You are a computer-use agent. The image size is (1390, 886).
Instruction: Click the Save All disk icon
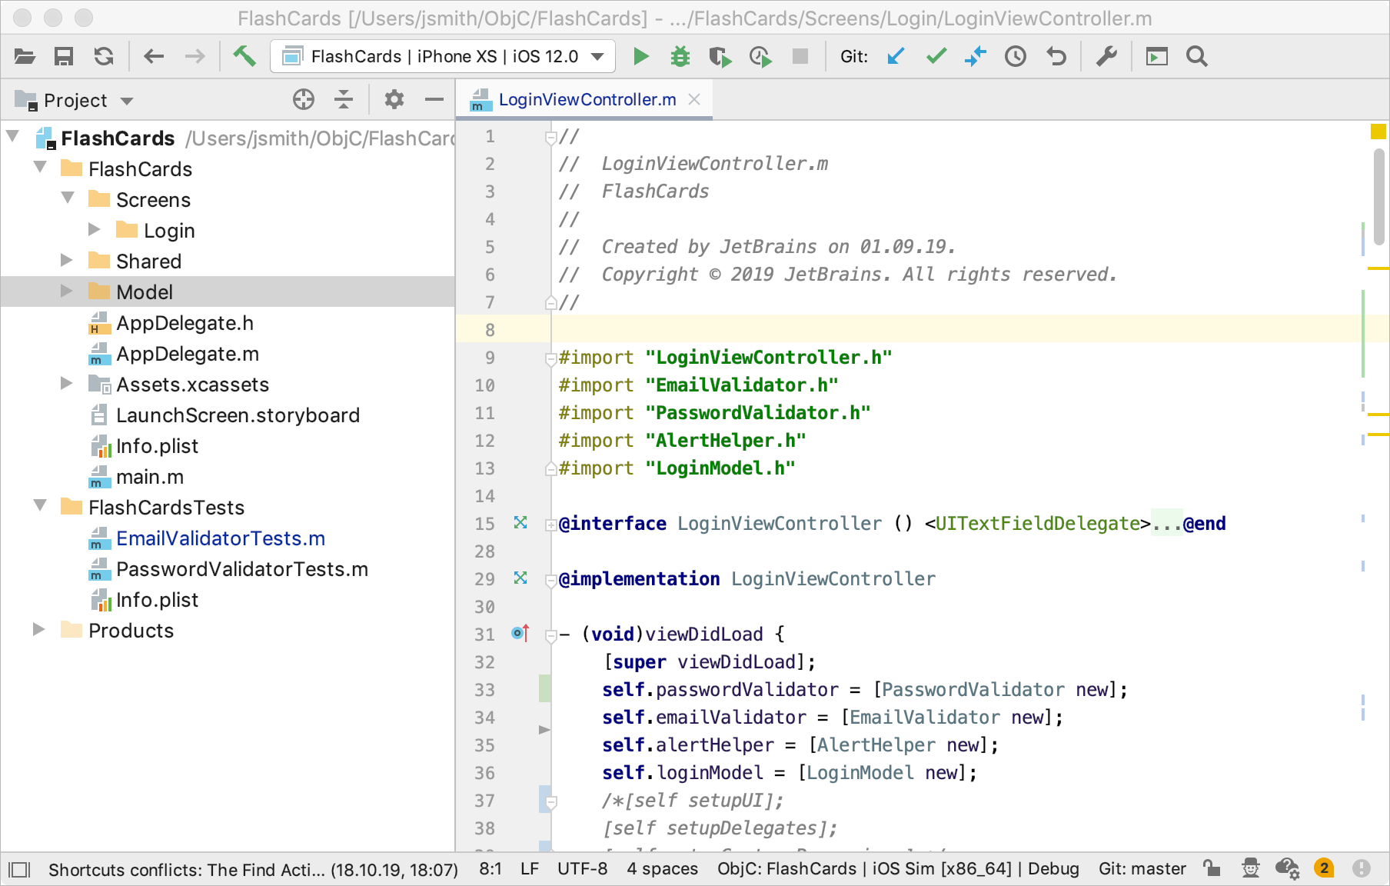click(x=64, y=56)
